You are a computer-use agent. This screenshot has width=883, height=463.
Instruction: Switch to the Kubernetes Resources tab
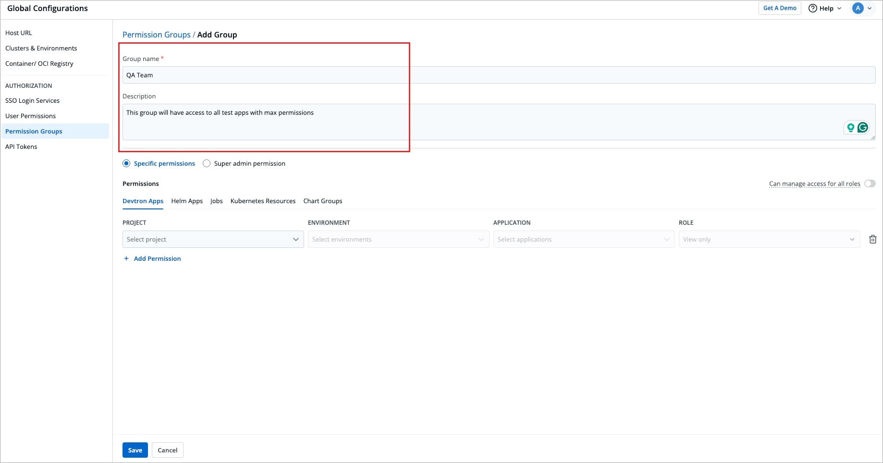(263, 201)
